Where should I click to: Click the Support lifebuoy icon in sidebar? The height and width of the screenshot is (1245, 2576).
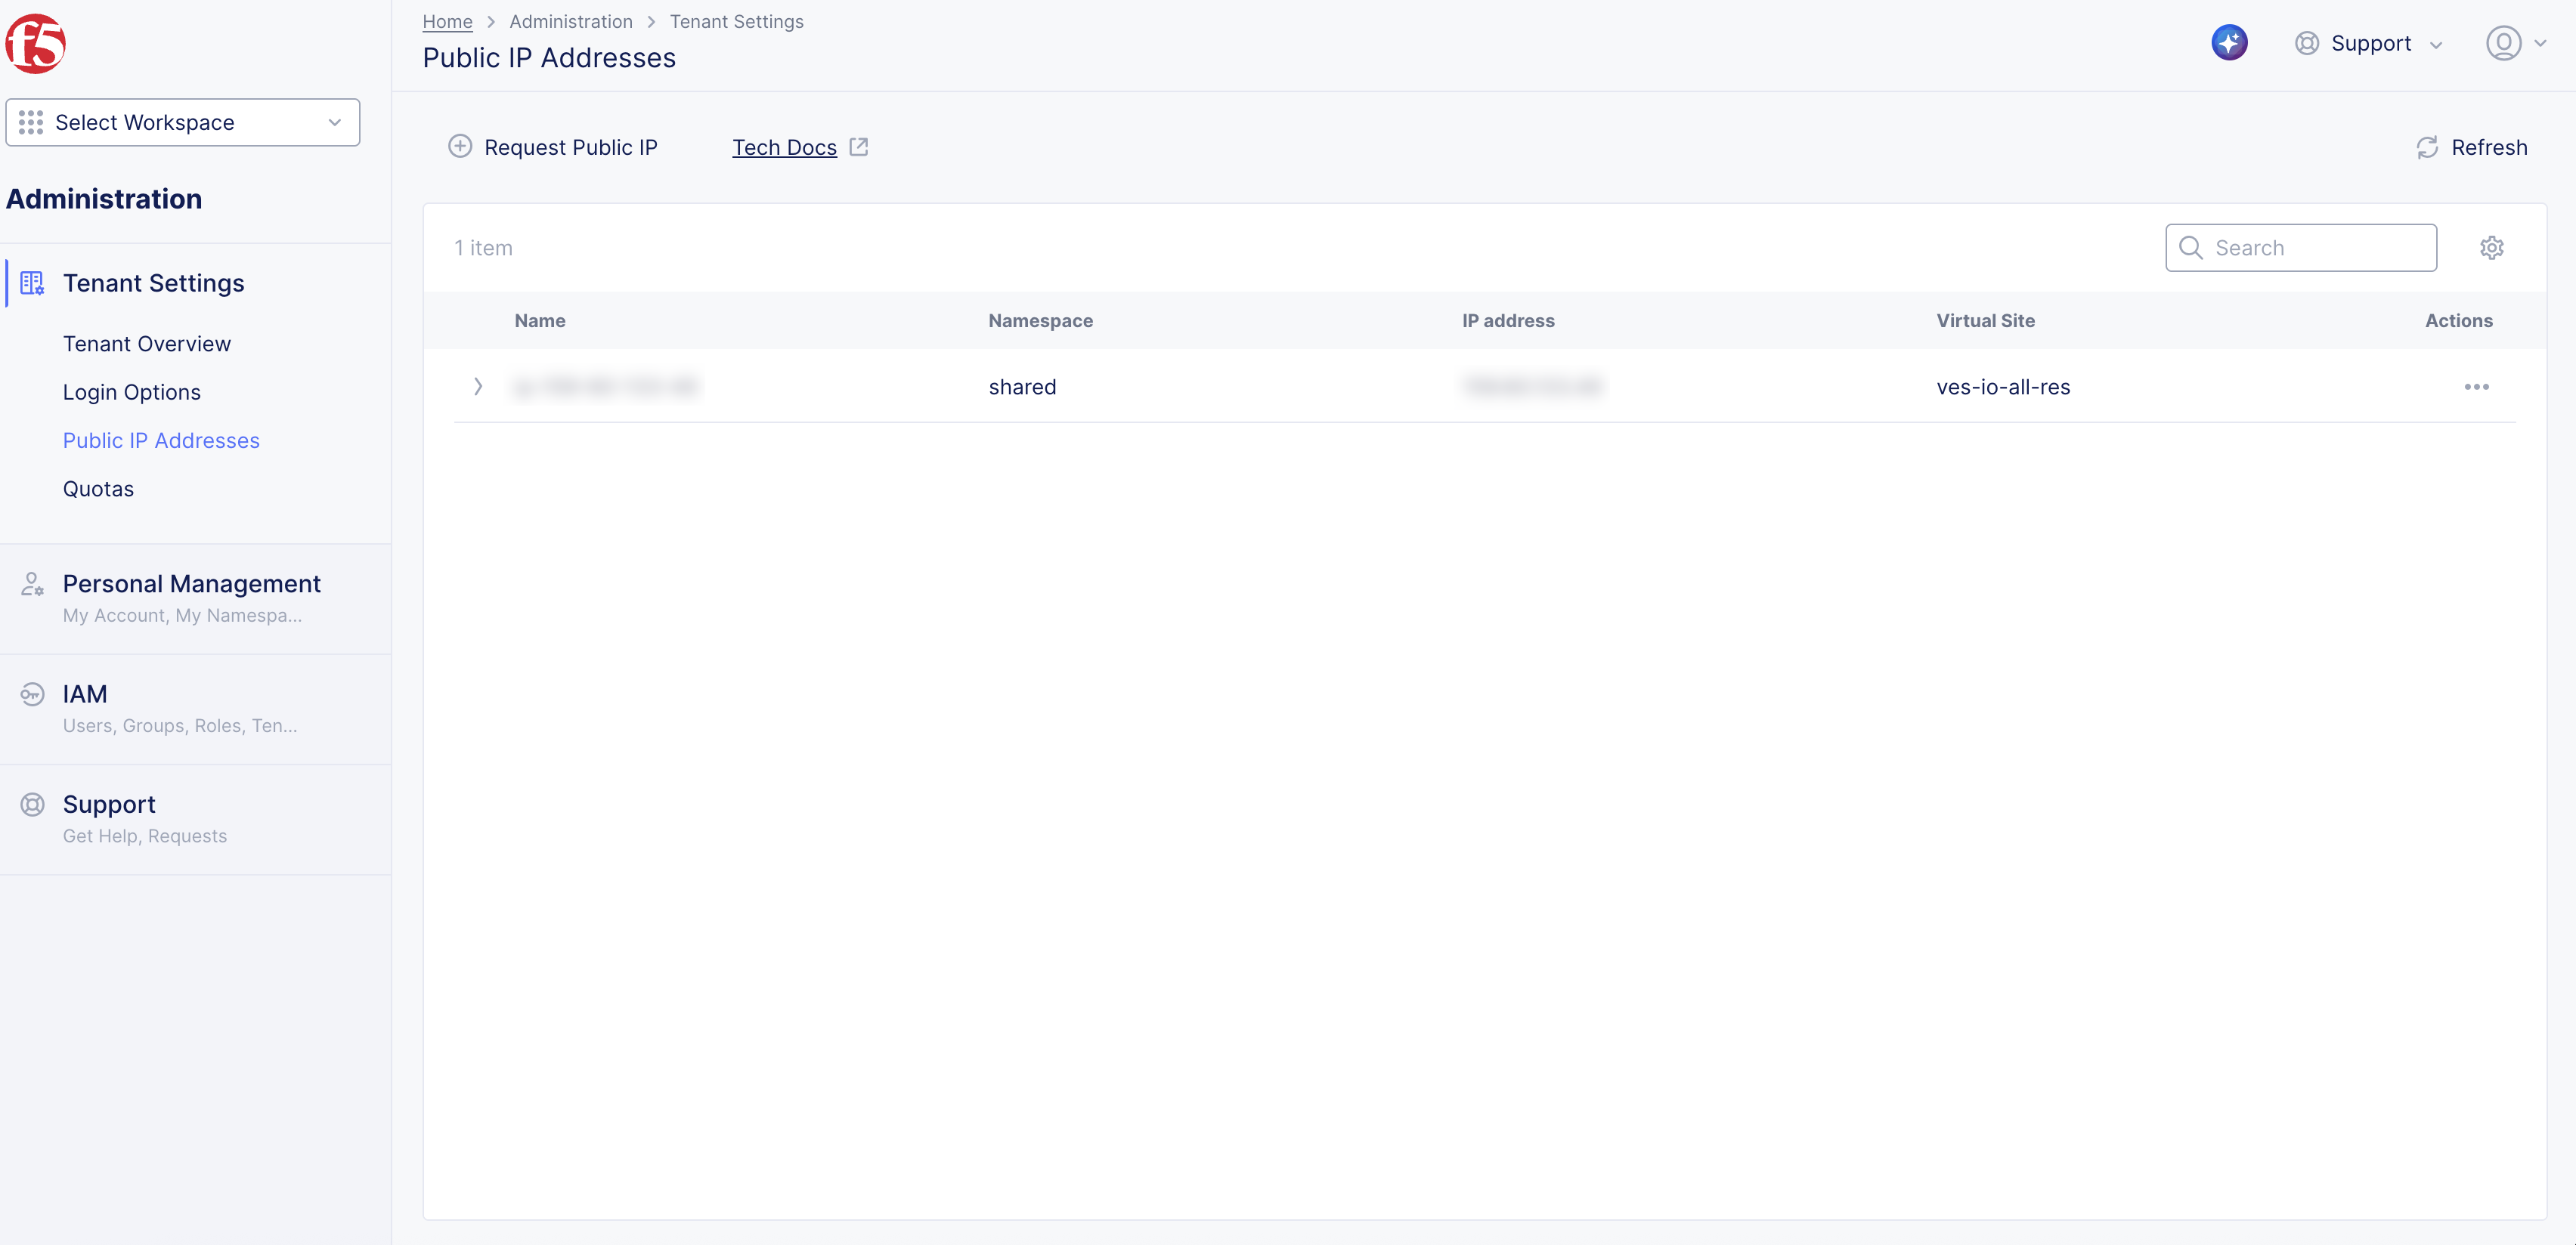coord(31,803)
